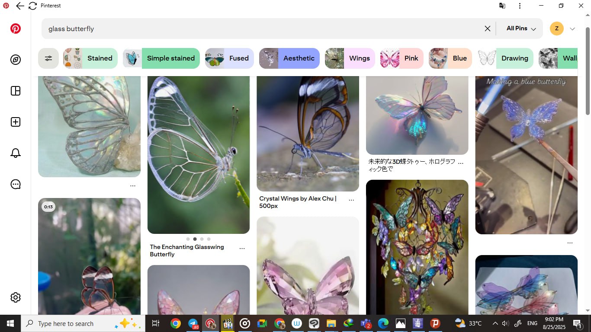Viewport: 591px width, 332px height.
Task: Toggle the Drawing filter chip
Action: pos(505,58)
